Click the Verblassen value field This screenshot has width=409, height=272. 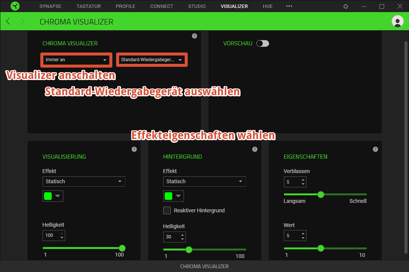click(295, 182)
